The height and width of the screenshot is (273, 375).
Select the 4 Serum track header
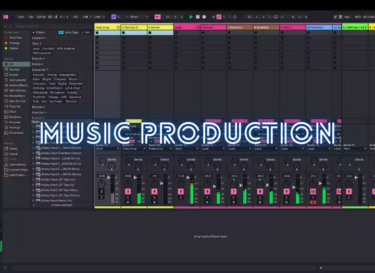160,28
